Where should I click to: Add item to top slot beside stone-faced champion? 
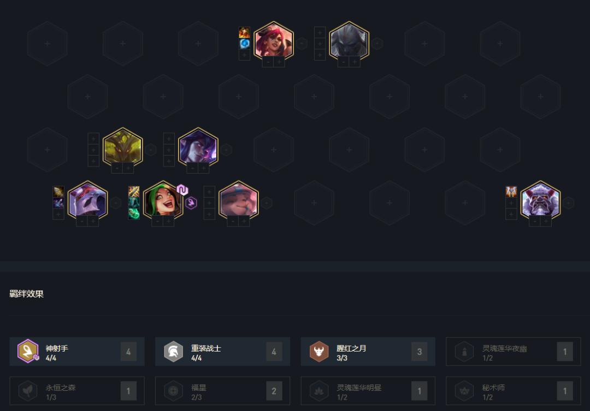pyautogui.click(x=320, y=32)
